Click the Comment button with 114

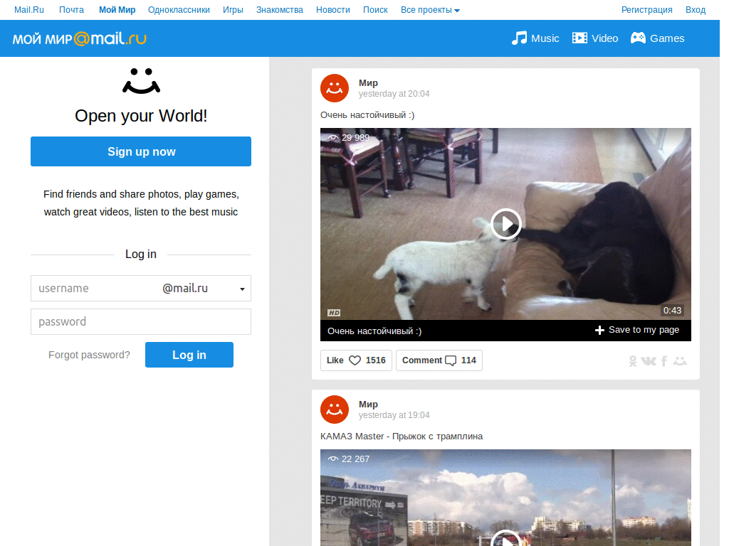(439, 360)
